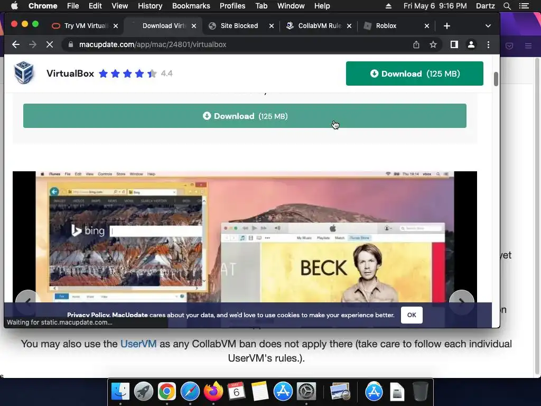Click the address bar URL

153,44
